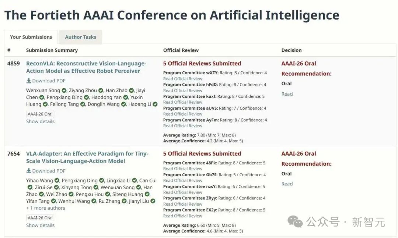Click the verified badge beside Haoang Li

(x=155, y=104)
